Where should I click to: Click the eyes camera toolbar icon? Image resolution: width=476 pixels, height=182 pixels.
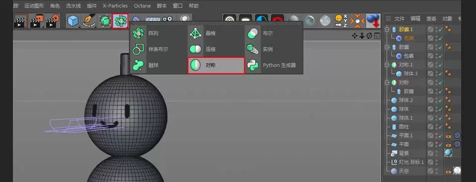[x=168, y=19]
